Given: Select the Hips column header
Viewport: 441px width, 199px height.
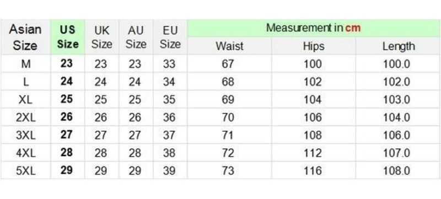Looking at the screenshot, I should coord(314,46).
